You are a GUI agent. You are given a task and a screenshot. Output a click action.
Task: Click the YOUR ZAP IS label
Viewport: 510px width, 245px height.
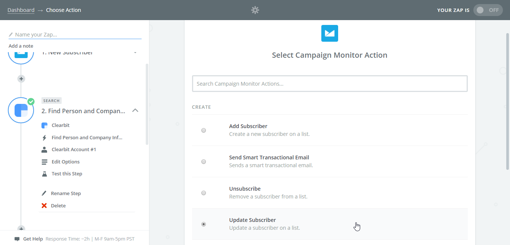[453, 10]
